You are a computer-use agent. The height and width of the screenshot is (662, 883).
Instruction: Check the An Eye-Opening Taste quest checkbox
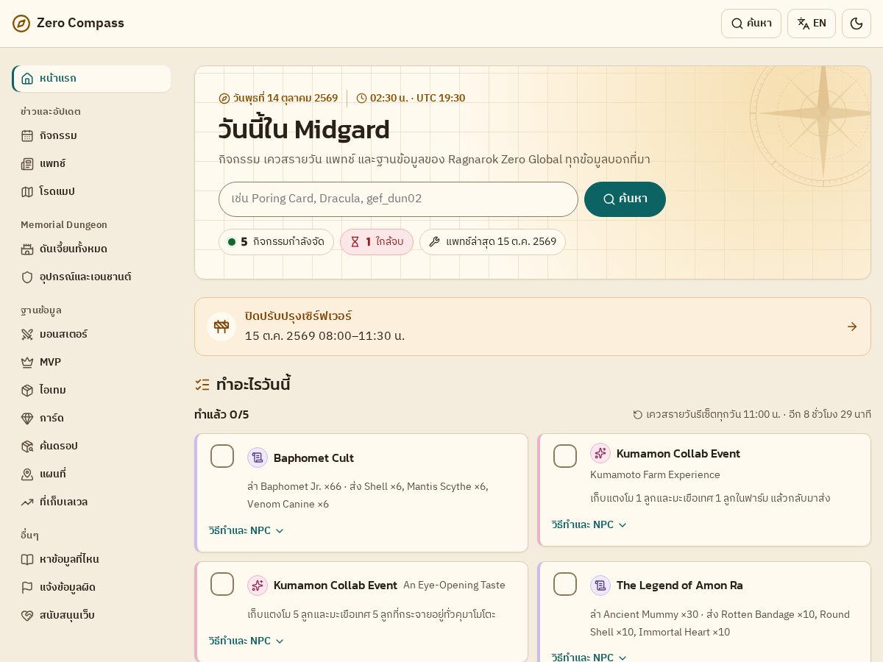[222, 584]
